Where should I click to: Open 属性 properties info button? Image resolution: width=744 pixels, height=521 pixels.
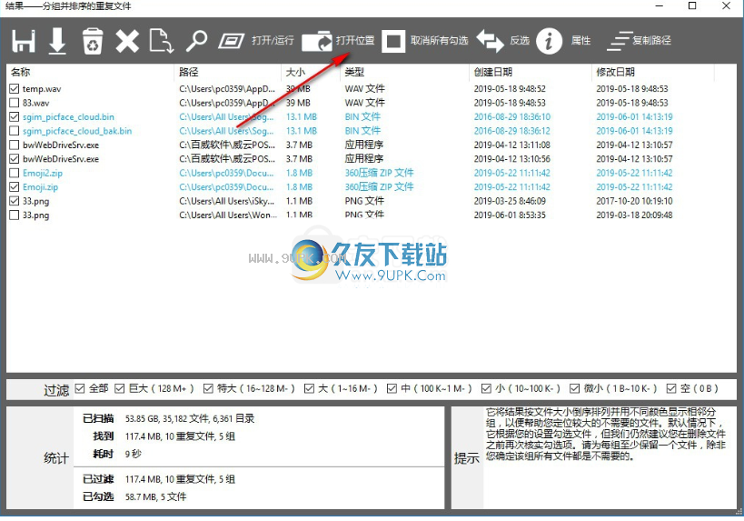pyautogui.click(x=564, y=41)
